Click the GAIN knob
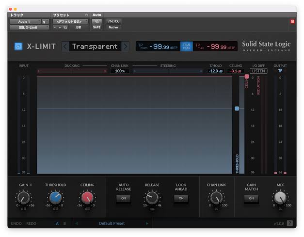This screenshot has height=237, width=304. (x=24, y=198)
